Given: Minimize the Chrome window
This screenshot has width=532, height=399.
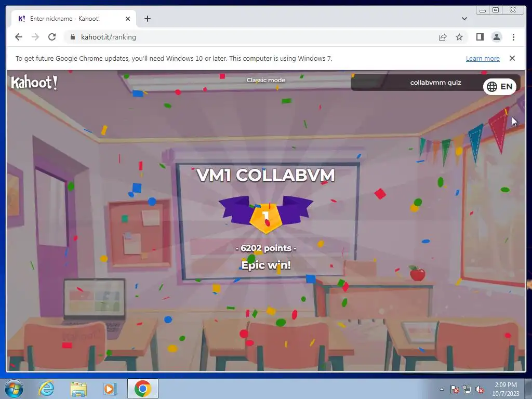Looking at the screenshot, I should [x=483, y=10].
